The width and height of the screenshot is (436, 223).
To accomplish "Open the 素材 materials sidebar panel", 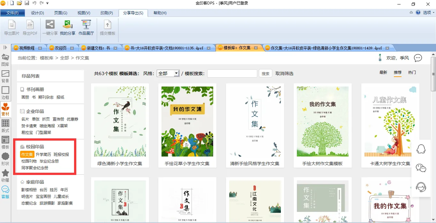I will [x=5, y=109].
